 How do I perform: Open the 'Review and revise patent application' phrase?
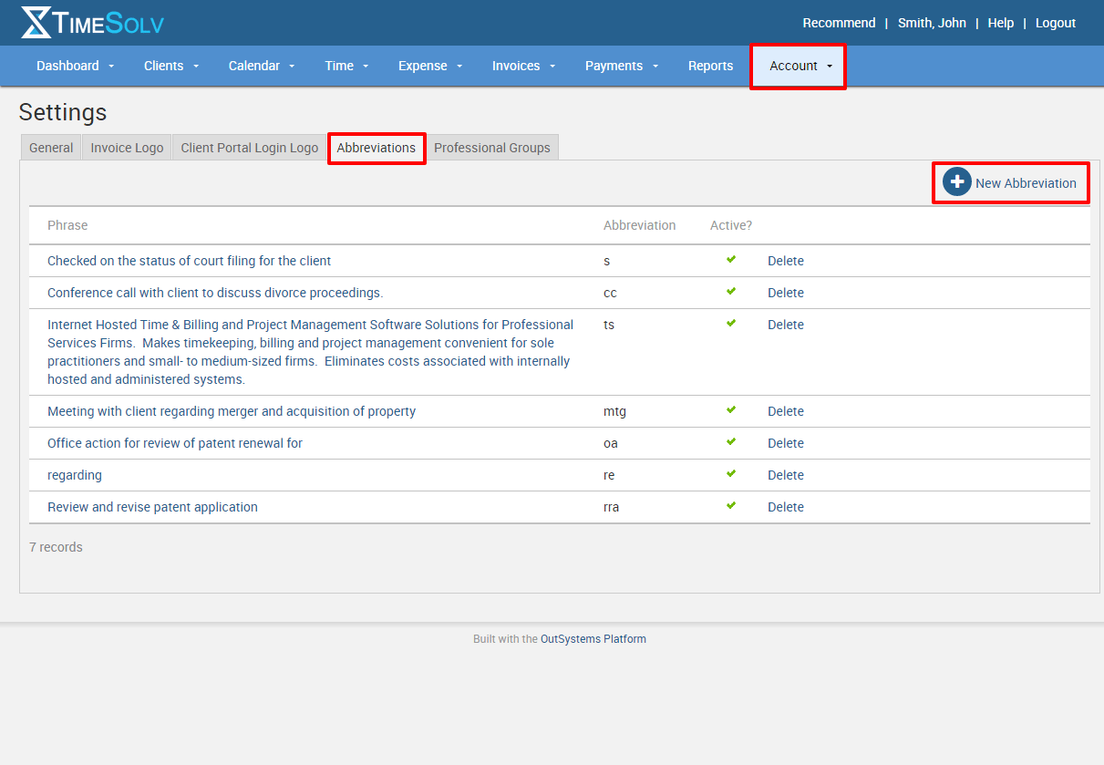152,507
